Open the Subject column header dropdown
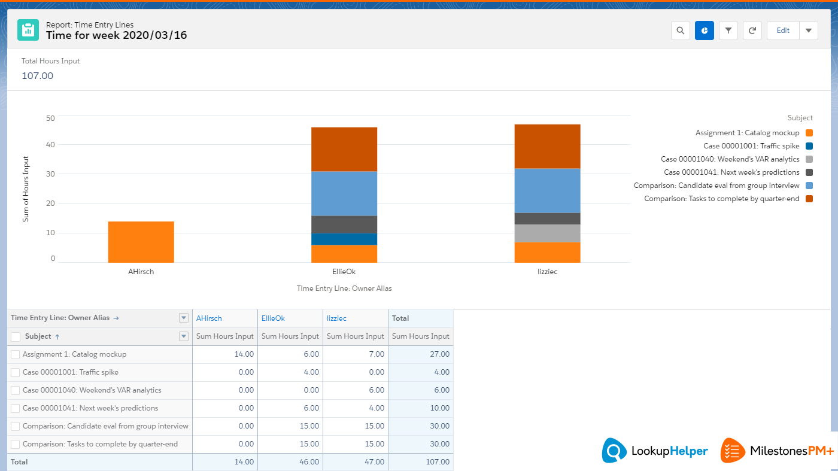Screen dimensions: 838x471 (184, 336)
